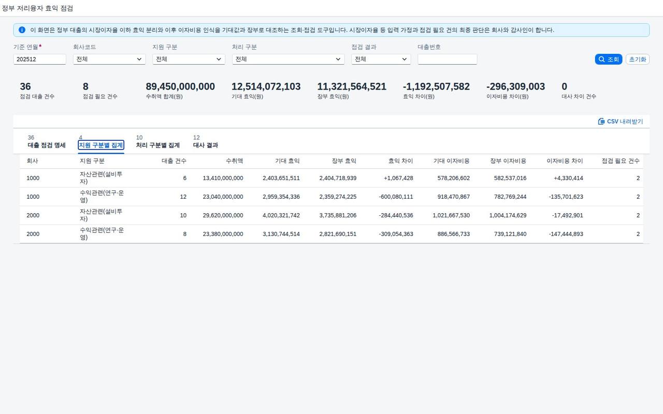The width and height of the screenshot is (663, 414).
Task: Click the 89,450,000,000 수취액 합계 value
Action: 180,86
